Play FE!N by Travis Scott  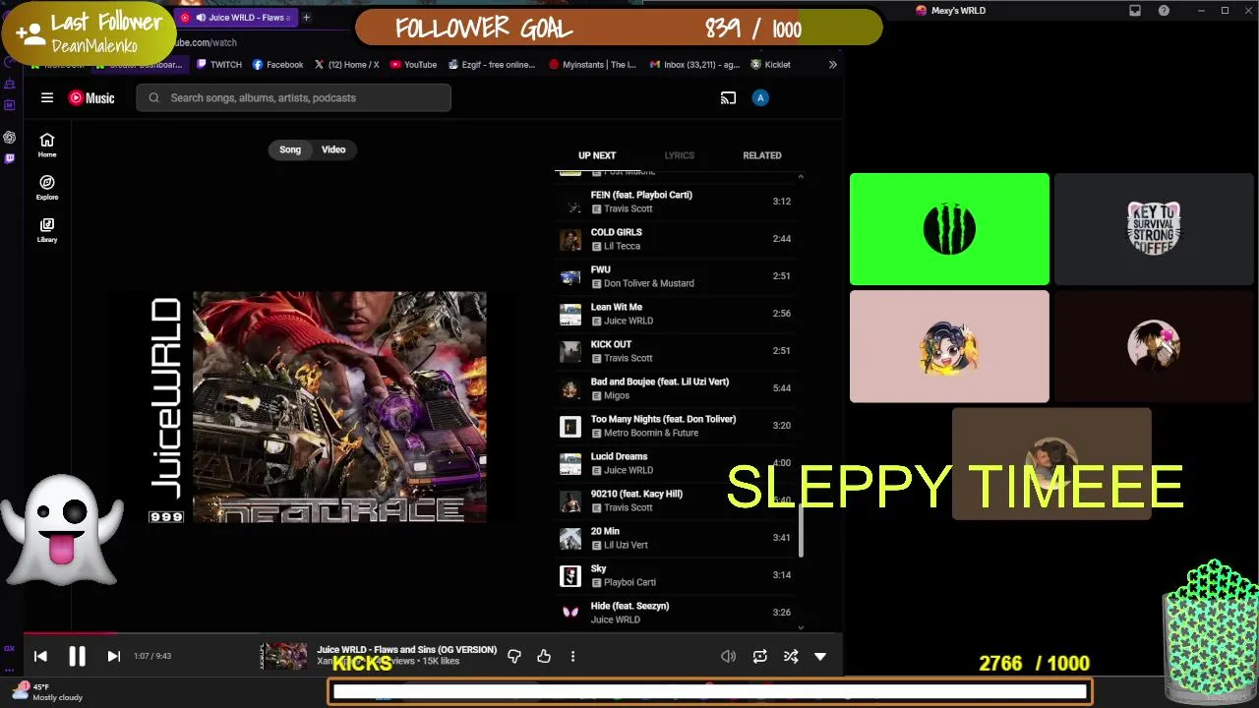[677, 202]
